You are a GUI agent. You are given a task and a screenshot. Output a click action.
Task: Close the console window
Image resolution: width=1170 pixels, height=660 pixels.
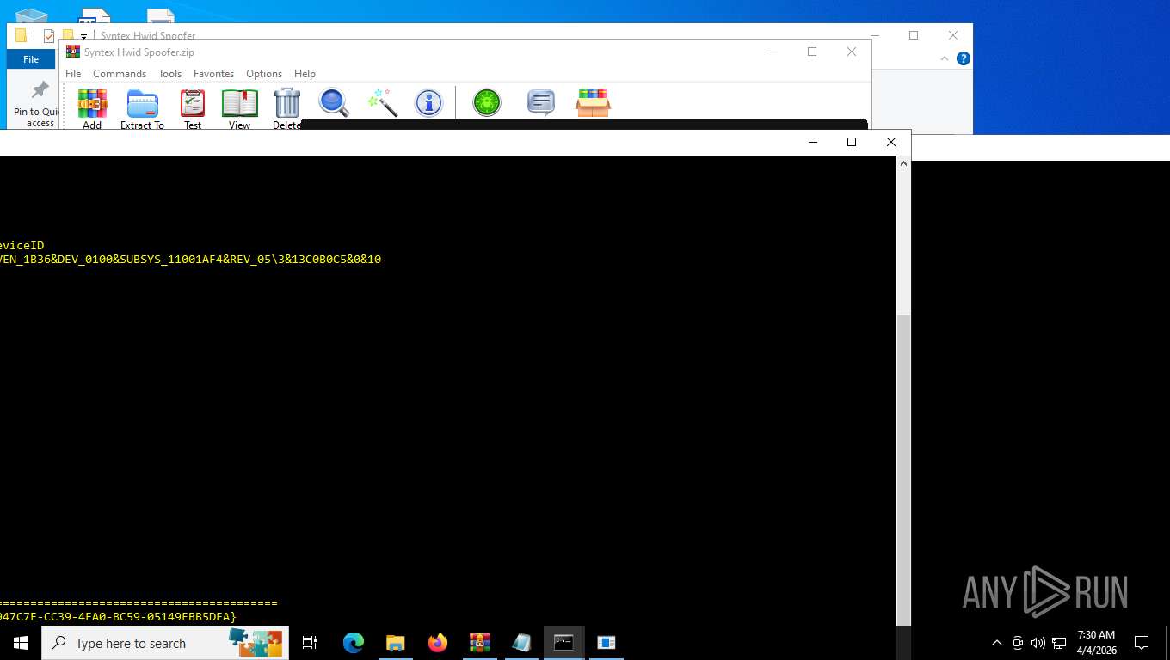click(x=891, y=142)
